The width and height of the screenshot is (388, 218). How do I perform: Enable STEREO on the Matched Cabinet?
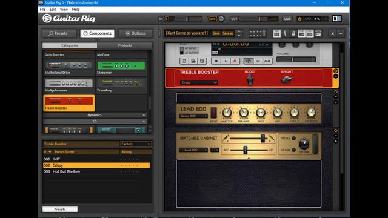point(293,139)
